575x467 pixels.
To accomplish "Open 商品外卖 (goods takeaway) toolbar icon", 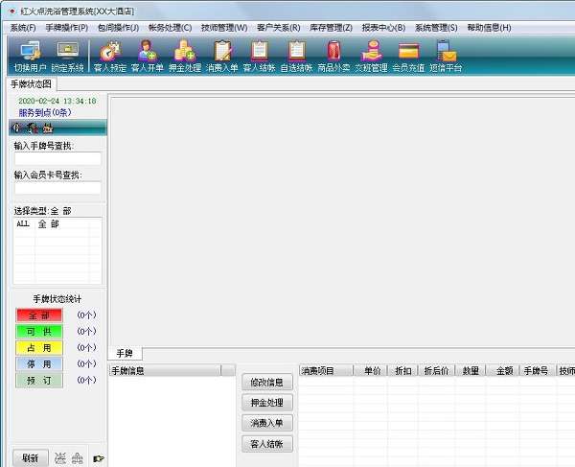I will coord(333,56).
